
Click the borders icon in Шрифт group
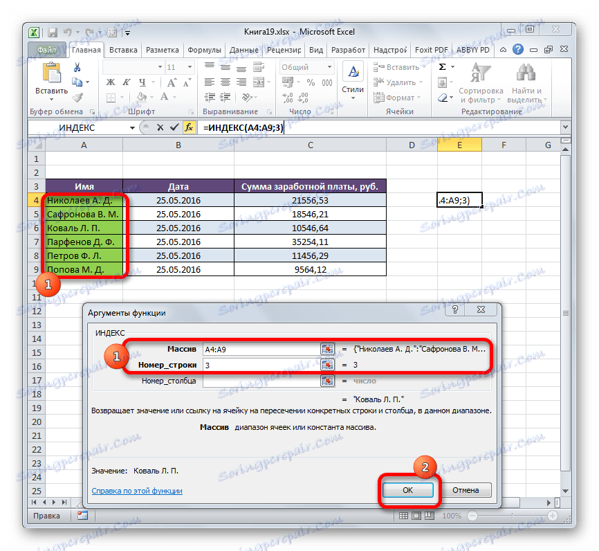111,98
